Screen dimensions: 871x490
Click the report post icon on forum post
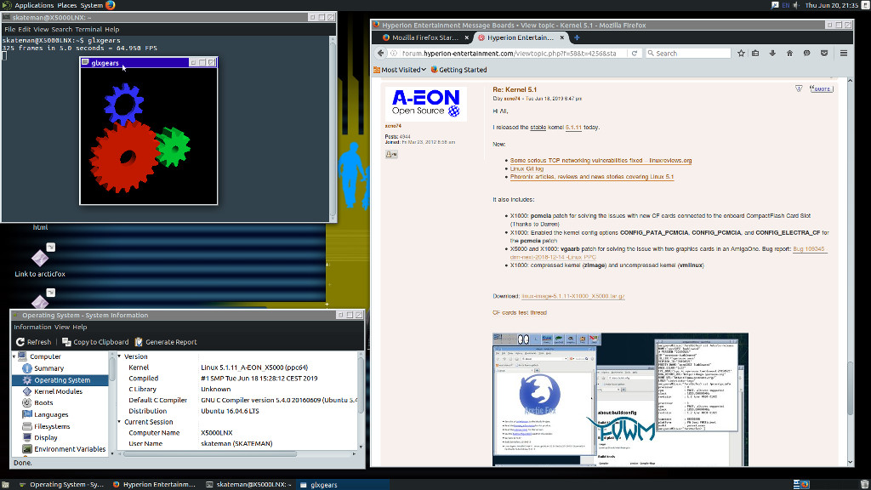(799, 88)
